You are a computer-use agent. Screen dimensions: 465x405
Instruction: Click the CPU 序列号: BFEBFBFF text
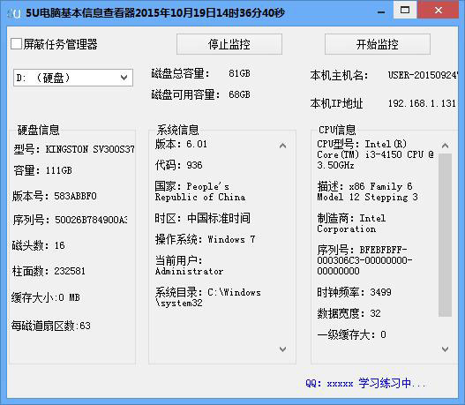(x=364, y=260)
